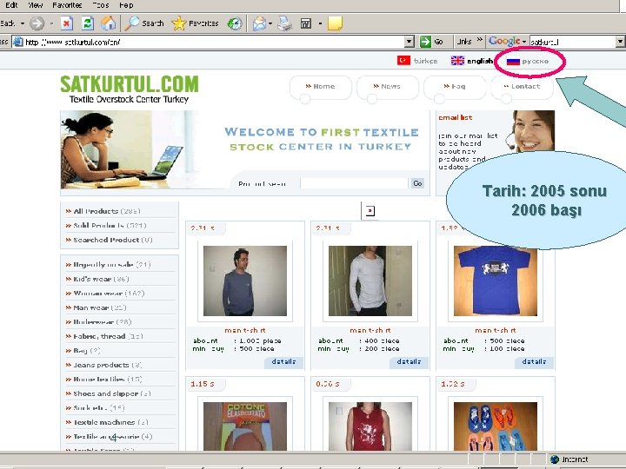Switch language to Russian flag link
This screenshot has height=469, width=626.
528,61
